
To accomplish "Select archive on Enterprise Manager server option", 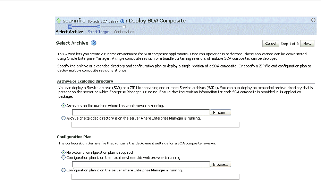I will pyautogui.click(x=63, y=118).
